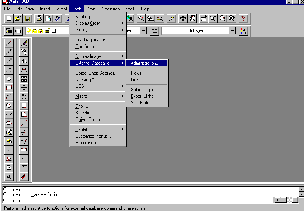Click the Print toolbar icon

39,19
